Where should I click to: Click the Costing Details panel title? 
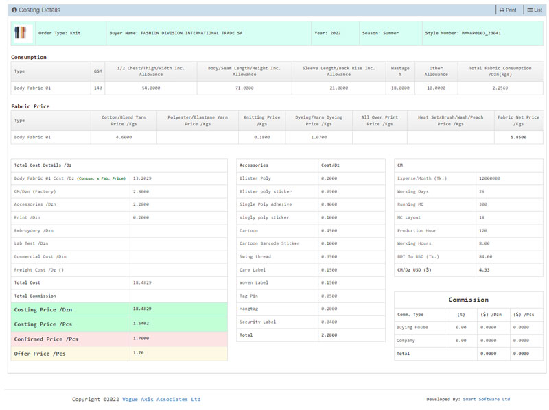[40, 10]
